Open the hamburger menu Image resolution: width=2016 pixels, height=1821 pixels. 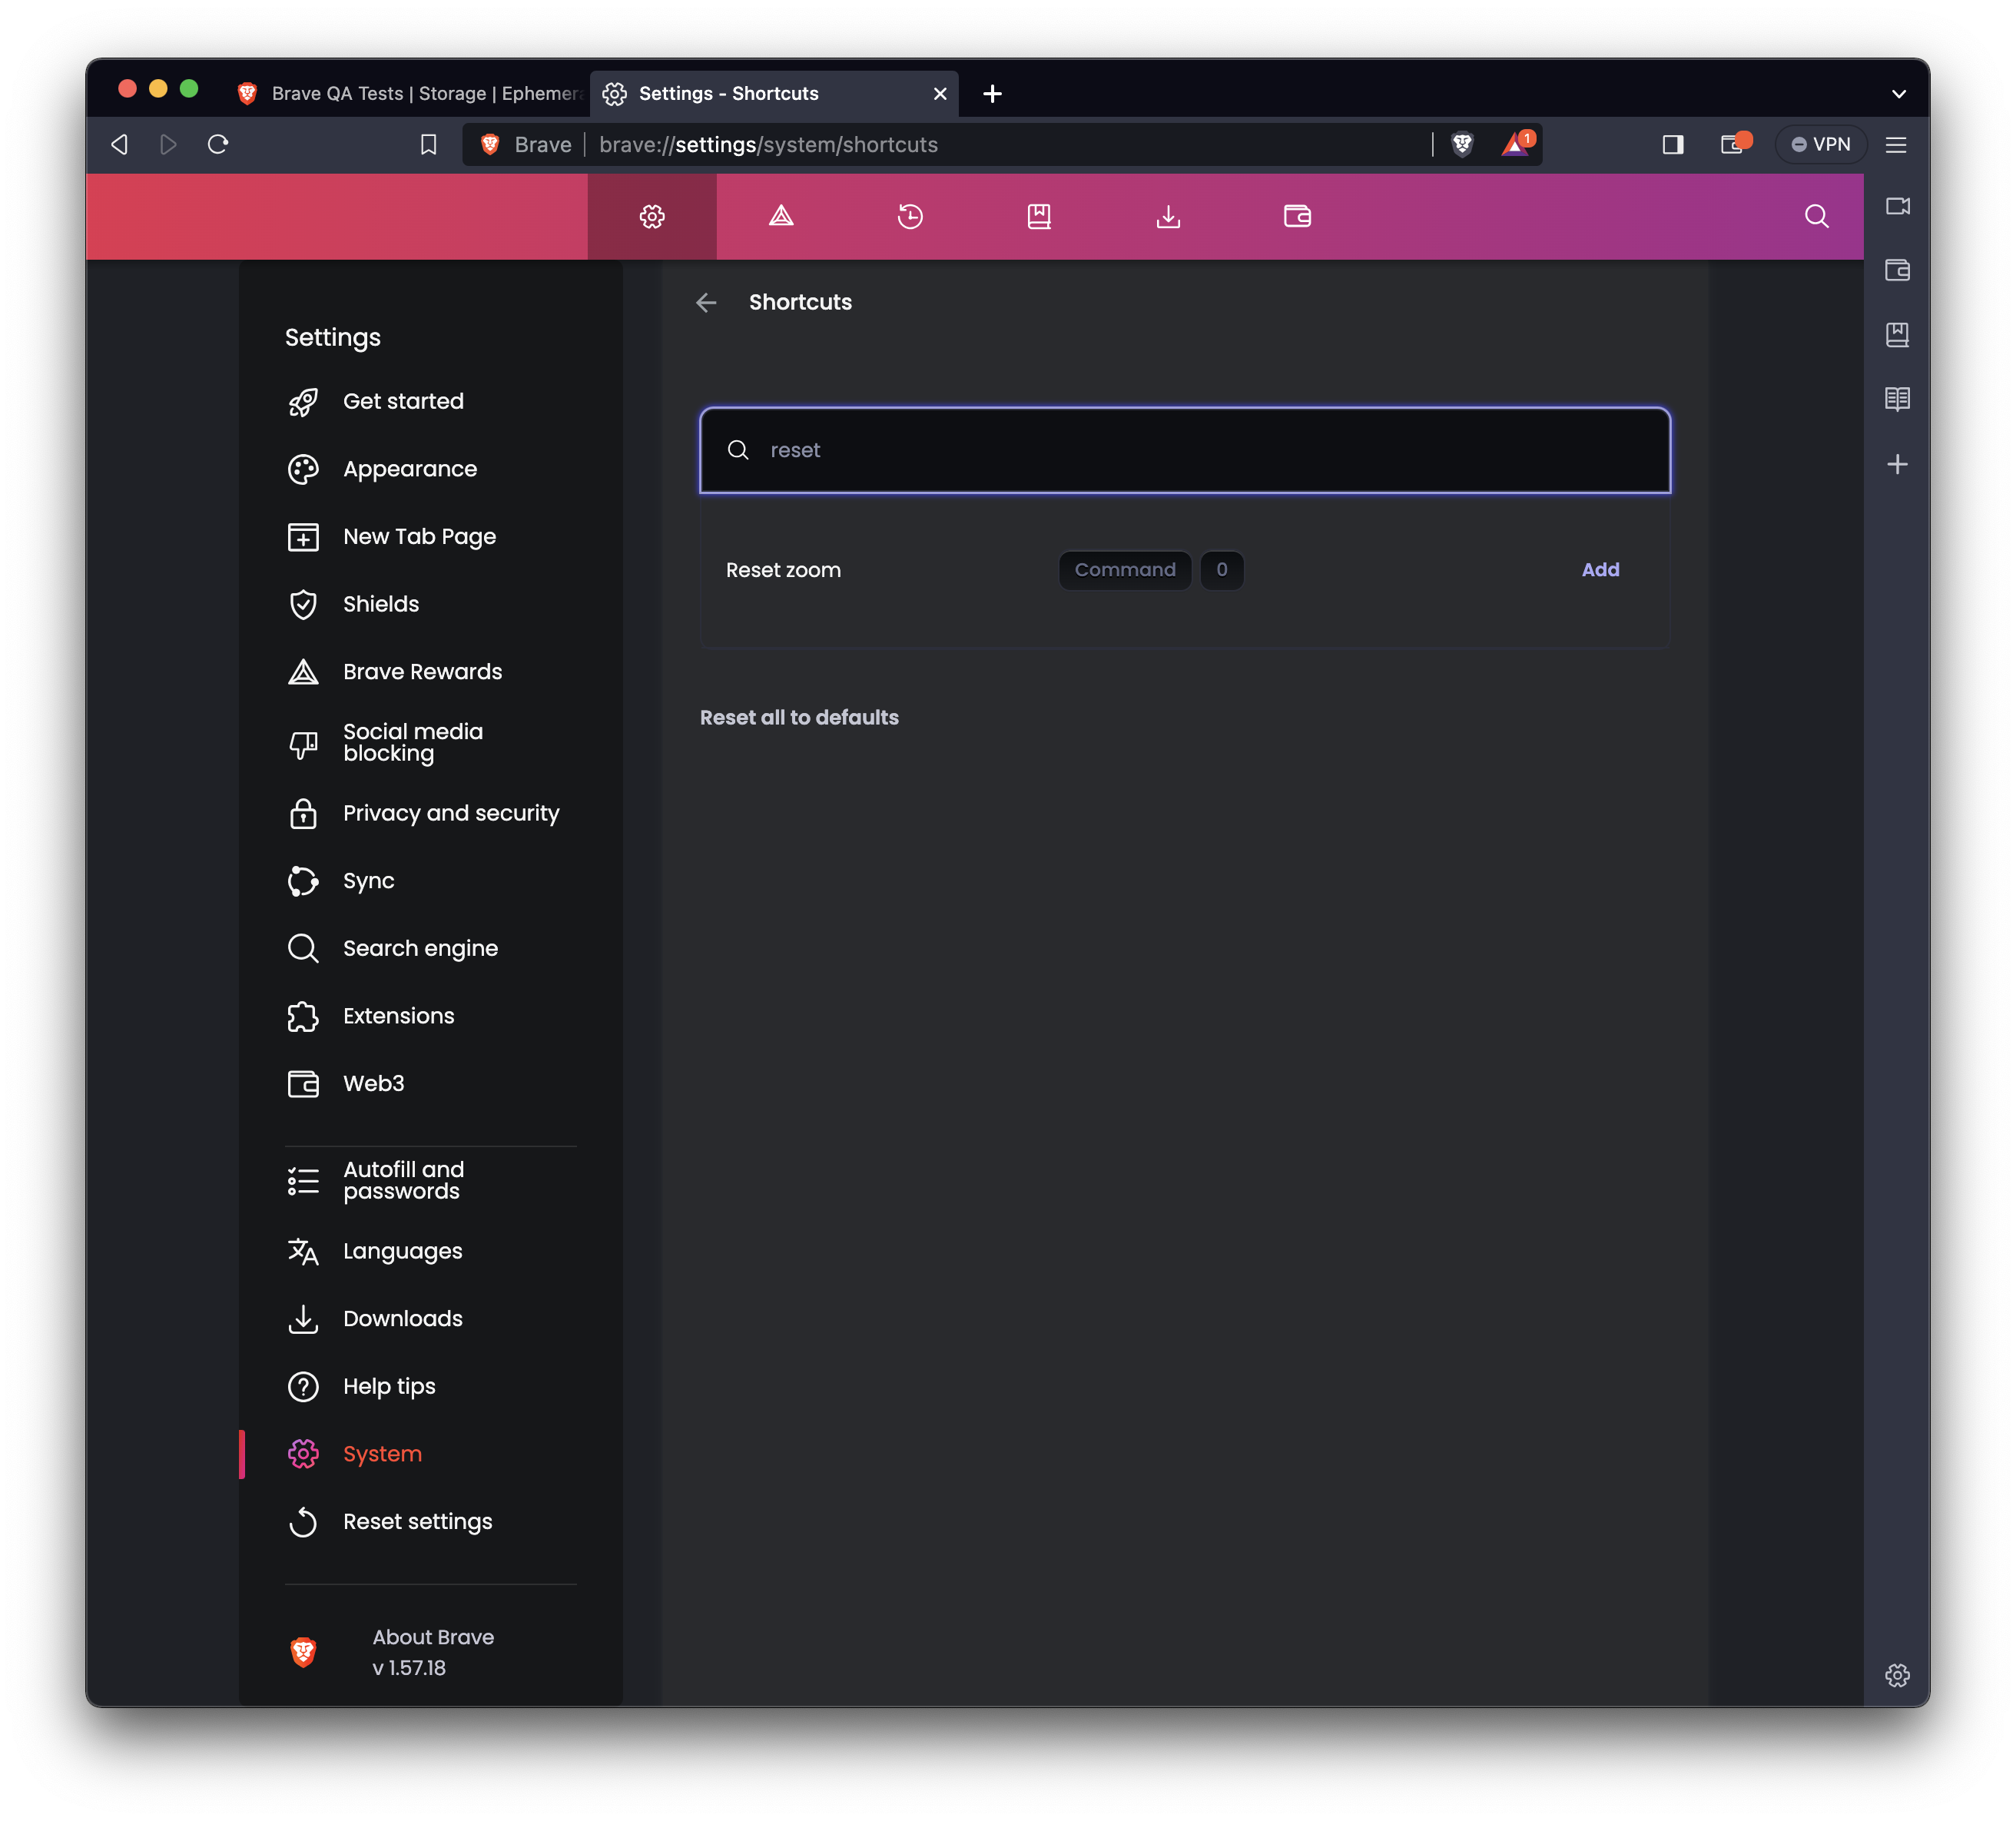(x=1895, y=144)
